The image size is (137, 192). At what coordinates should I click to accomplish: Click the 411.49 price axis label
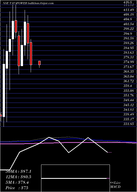tap(129, 10)
